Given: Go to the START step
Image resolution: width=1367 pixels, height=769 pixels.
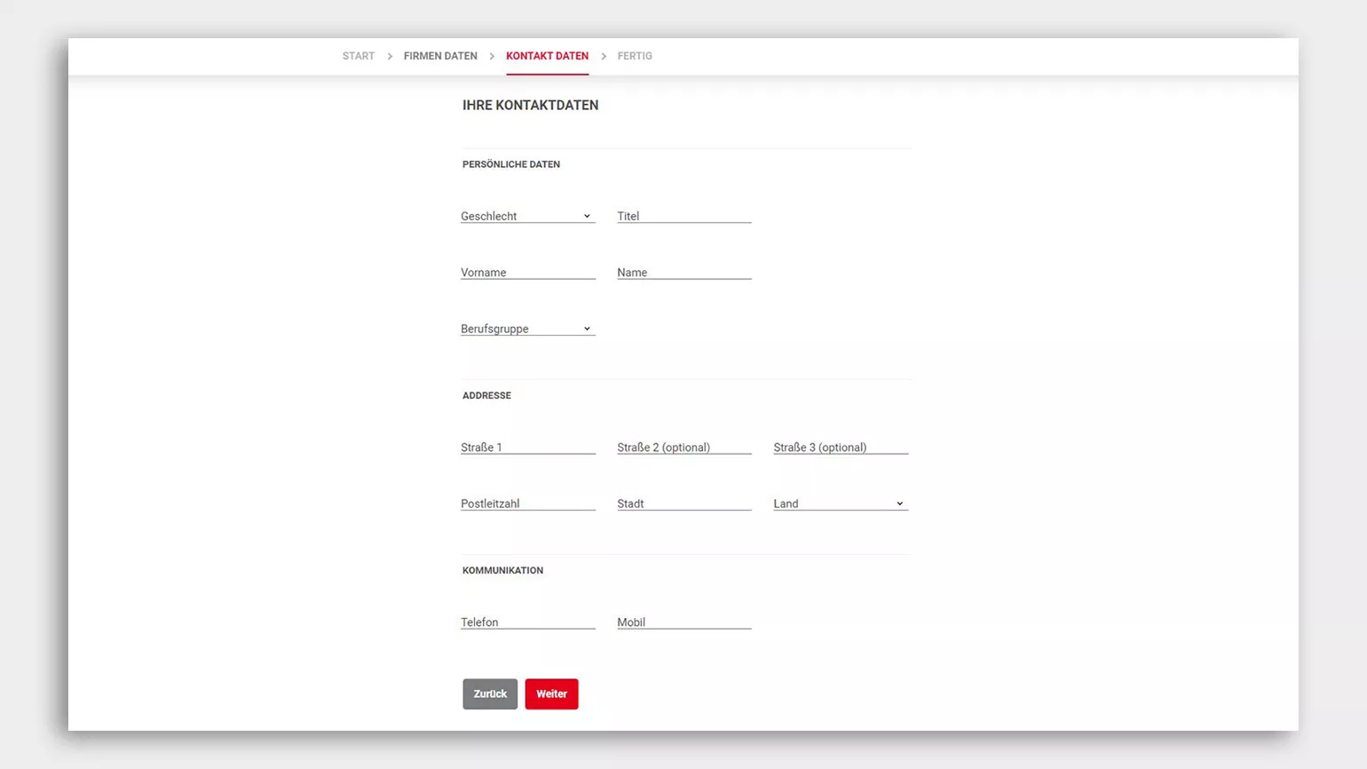Looking at the screenshot, I should (x=359, y=56).
